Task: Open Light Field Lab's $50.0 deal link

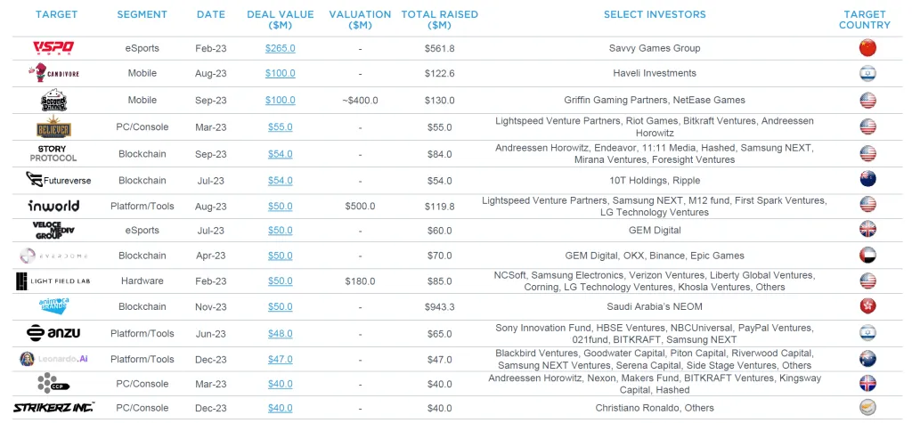Action: [280, 281]
